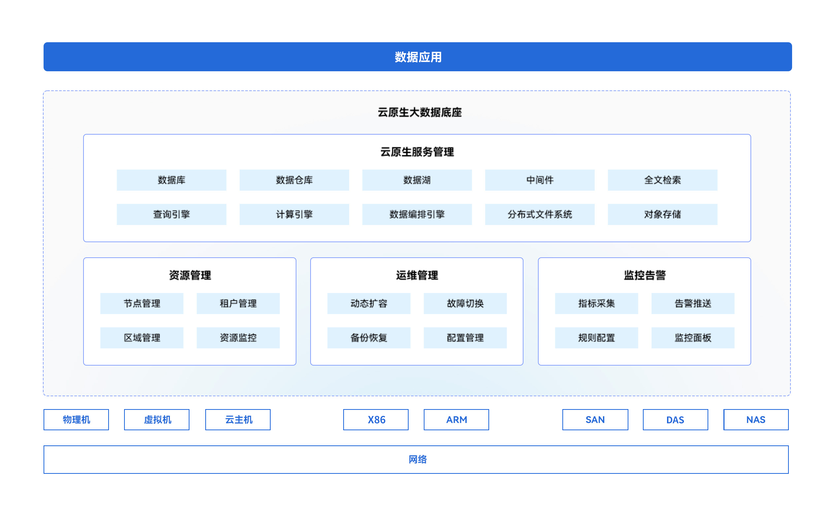Image resolution: width=835 pixels, height=518 pixels.
Task: Select 动态扩容 under 运维管理
Action: click(x=369, y=303)
